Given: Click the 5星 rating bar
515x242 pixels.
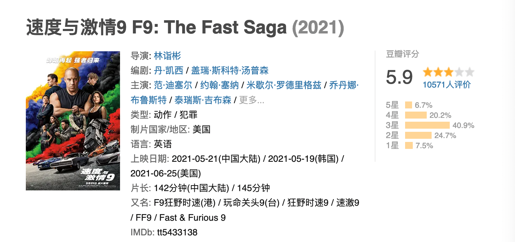Looking at the screenshot, I should pos(409,105).
